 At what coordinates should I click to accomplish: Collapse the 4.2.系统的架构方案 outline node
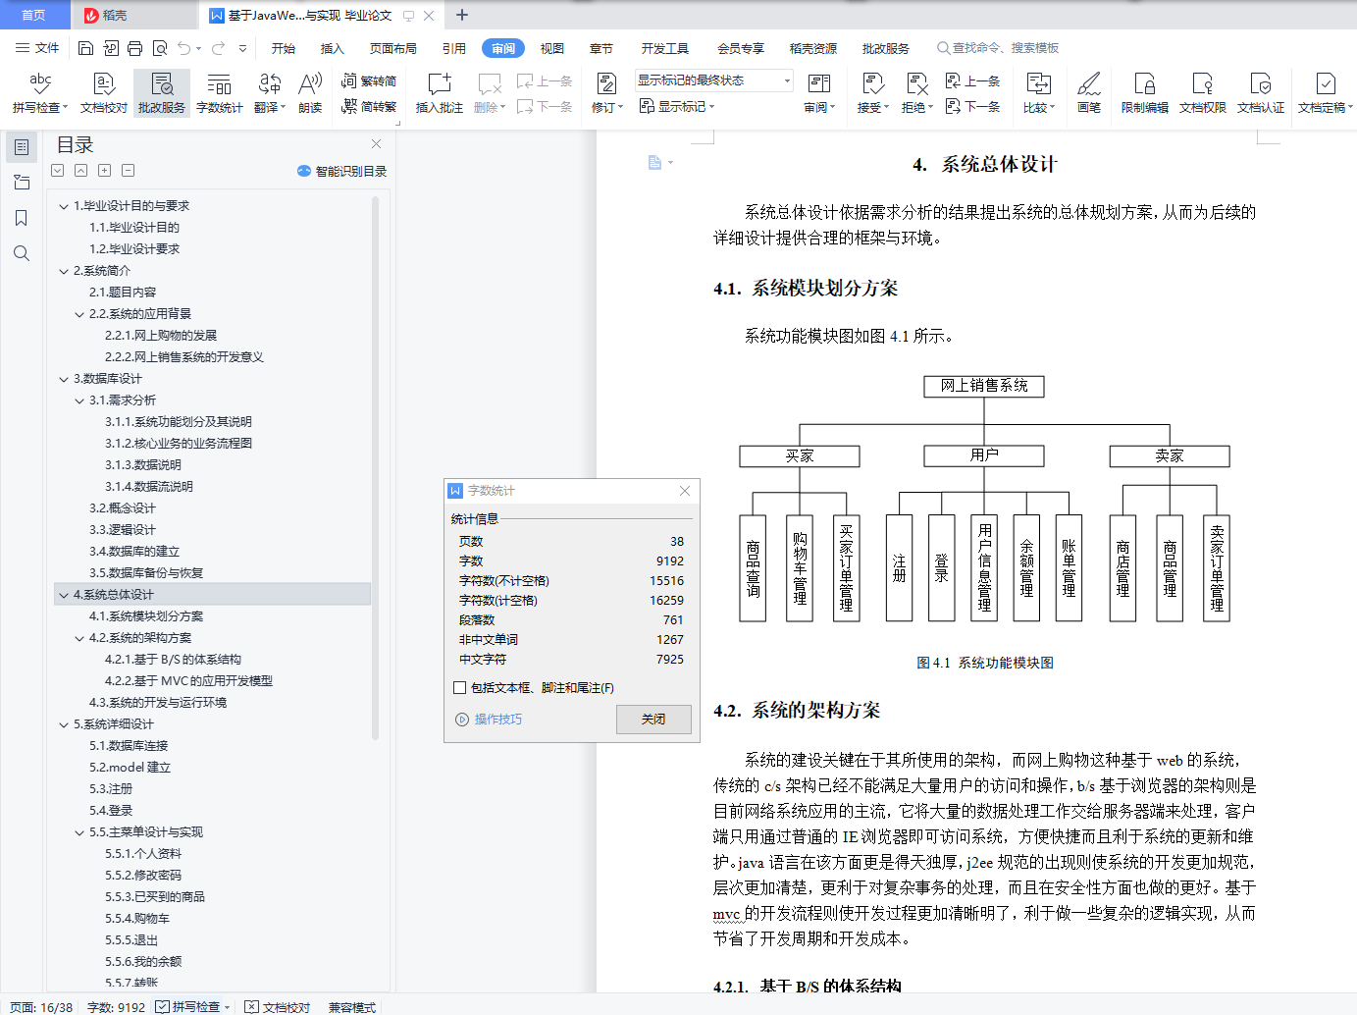(x=79, y=638)
